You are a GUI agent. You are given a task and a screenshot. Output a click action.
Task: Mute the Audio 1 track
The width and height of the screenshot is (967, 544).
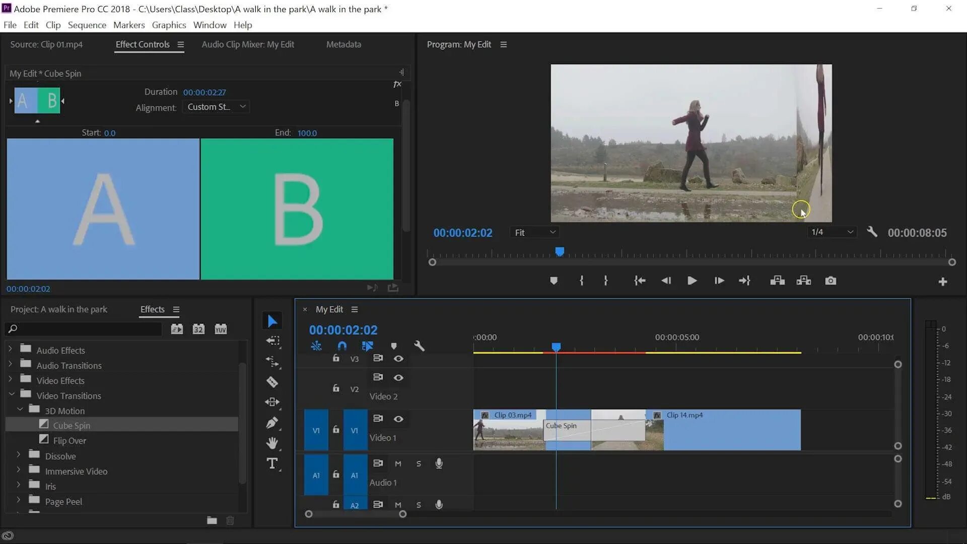point(398,464)
